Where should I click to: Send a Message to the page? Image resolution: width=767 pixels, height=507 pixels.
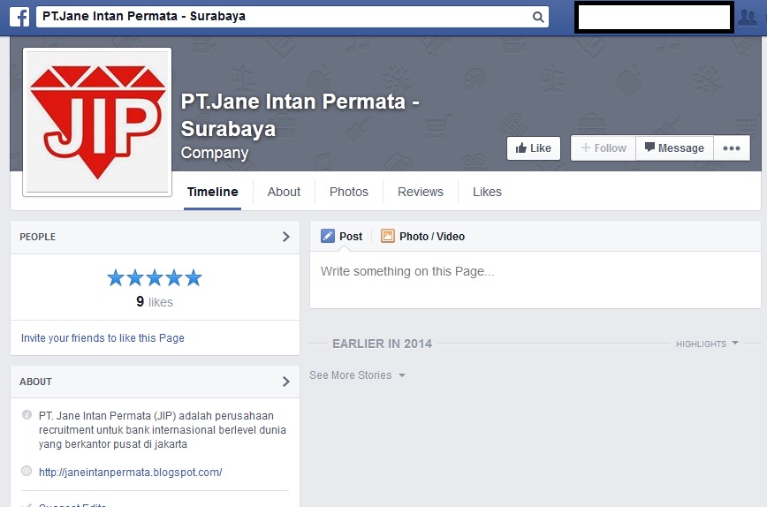[x=674, y=148]
